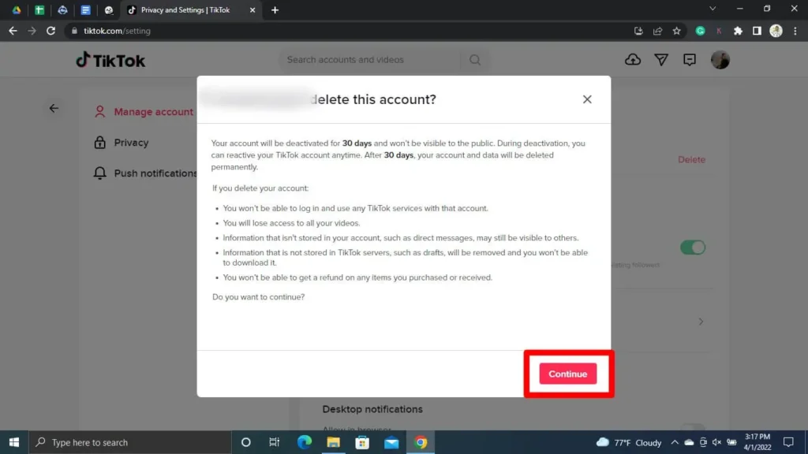
Task: Open Task View on the taskbar
Action: 274,442
